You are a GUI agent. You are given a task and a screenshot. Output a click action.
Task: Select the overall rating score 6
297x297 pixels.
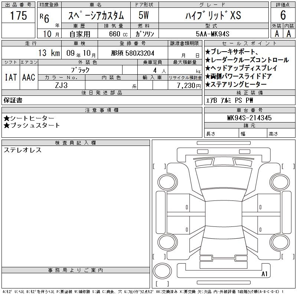point(283,16)
